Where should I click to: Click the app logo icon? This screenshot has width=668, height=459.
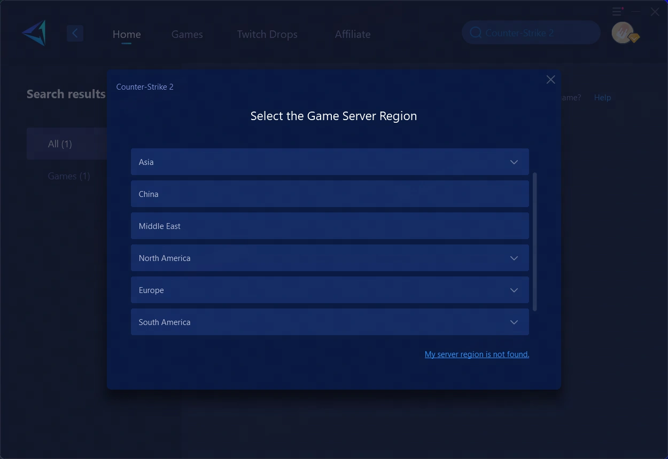pos(34,33)
